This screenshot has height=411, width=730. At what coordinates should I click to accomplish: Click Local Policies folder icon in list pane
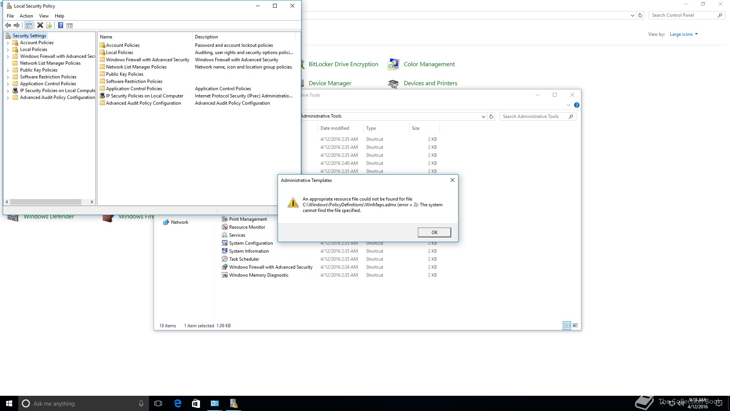coord(102,53)
